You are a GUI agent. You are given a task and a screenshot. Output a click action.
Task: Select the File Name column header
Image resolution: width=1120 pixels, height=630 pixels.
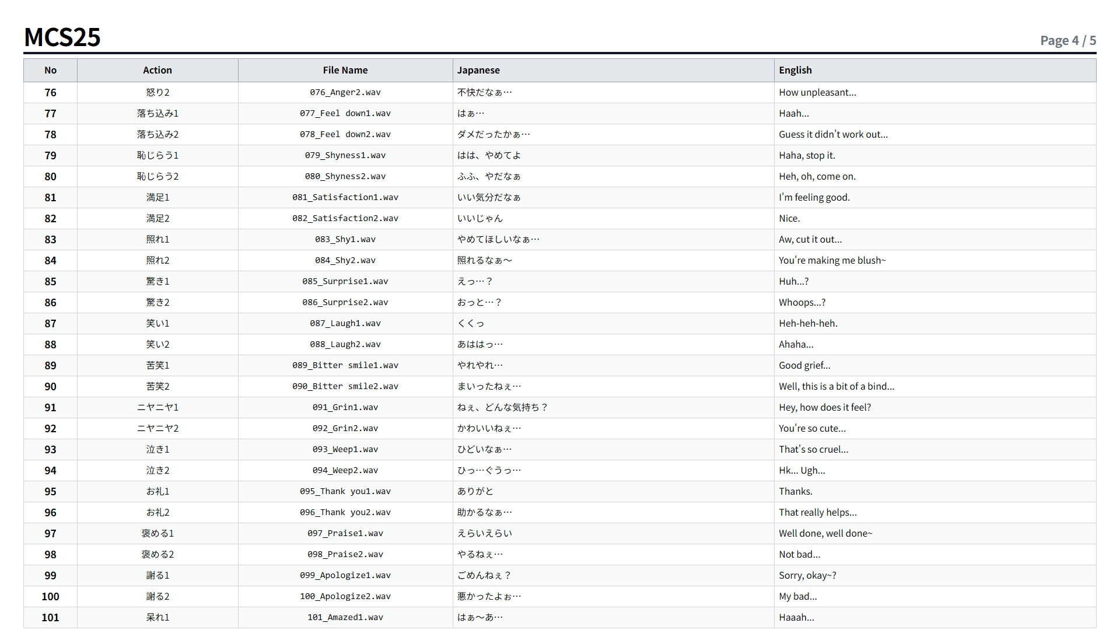click(x=345, y=70)
